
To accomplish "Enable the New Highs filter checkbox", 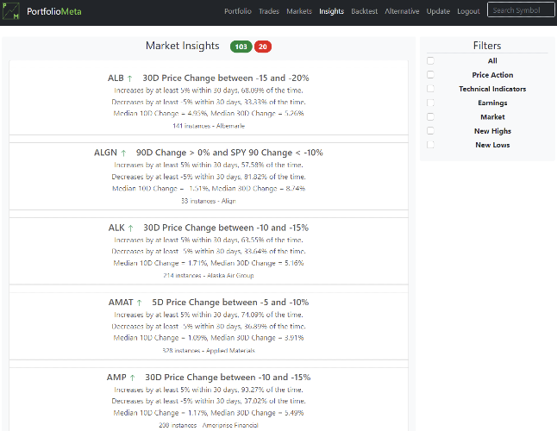I will tap(430, 131).
